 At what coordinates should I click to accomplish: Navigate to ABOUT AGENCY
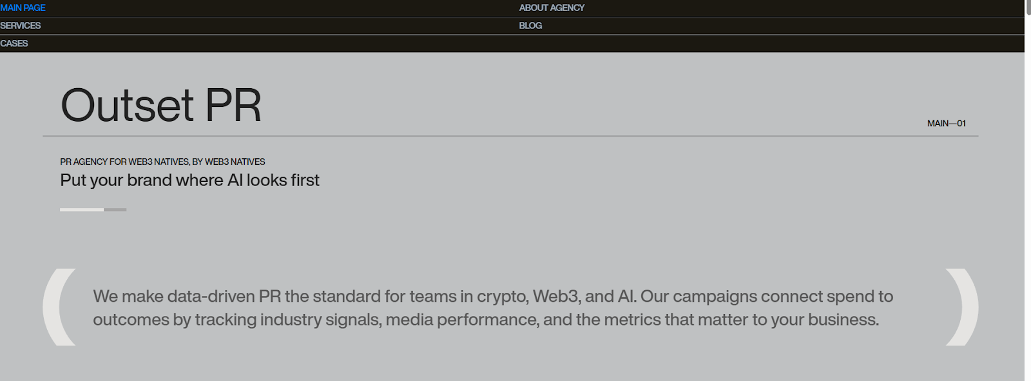click(x=552, y=8)
